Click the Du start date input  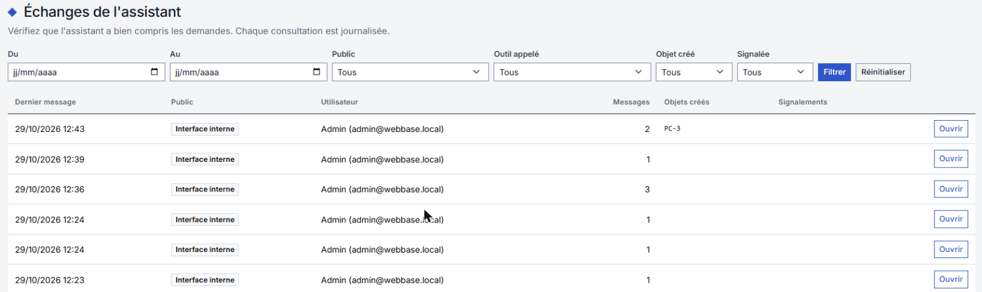click(x=86, y=72)
